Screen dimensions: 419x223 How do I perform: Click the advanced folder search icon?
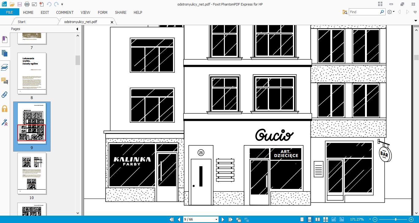pyautogui.click(x=345, y=12)
